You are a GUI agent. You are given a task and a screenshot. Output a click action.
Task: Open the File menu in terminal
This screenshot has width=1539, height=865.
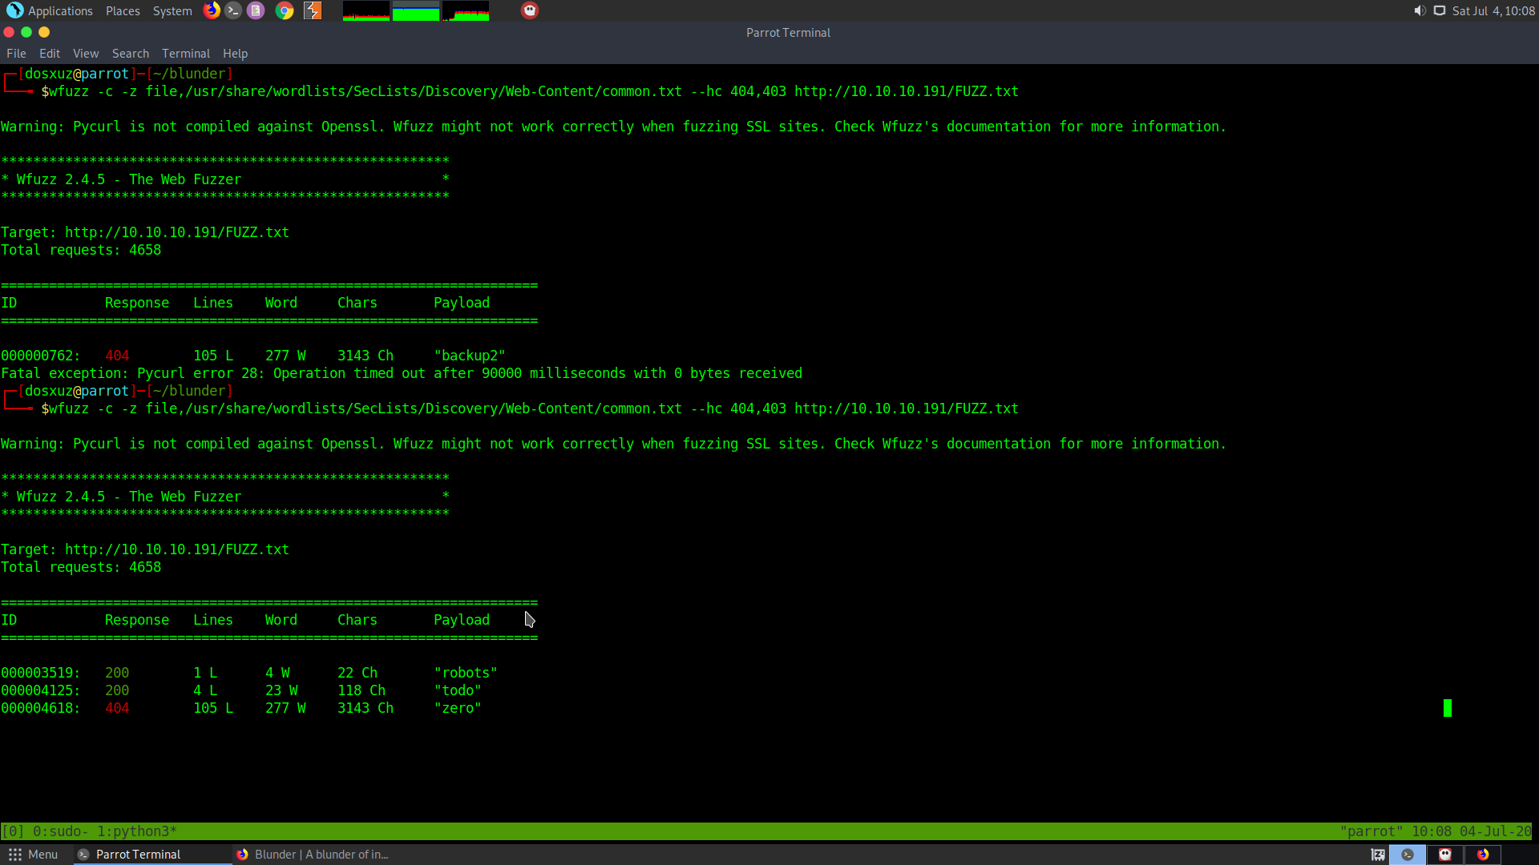[x=16, y=54]
